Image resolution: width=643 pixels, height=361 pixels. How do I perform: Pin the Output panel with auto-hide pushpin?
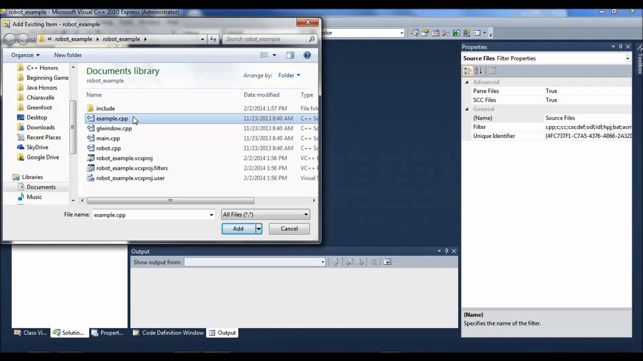pyautogui.click(x=446, y=251)
